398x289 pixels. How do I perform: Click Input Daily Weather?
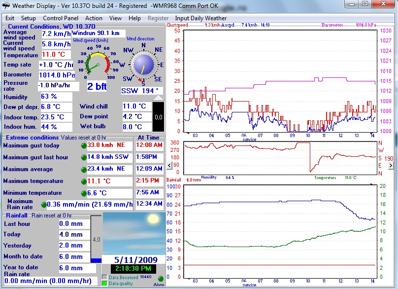[x=201, y=18]
